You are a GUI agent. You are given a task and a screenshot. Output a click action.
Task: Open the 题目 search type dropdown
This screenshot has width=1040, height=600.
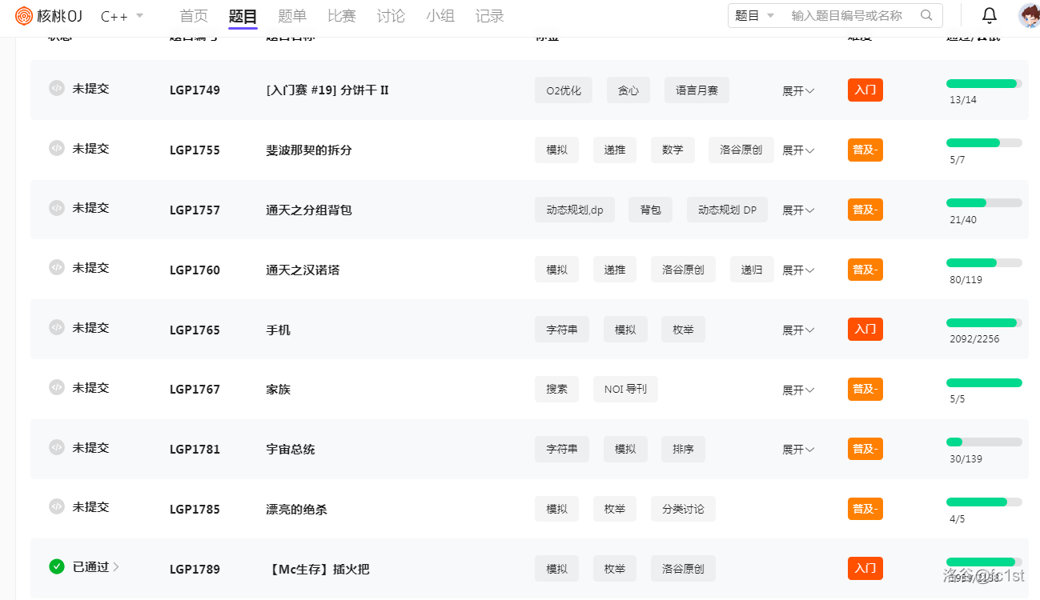[x=755, y=16]
